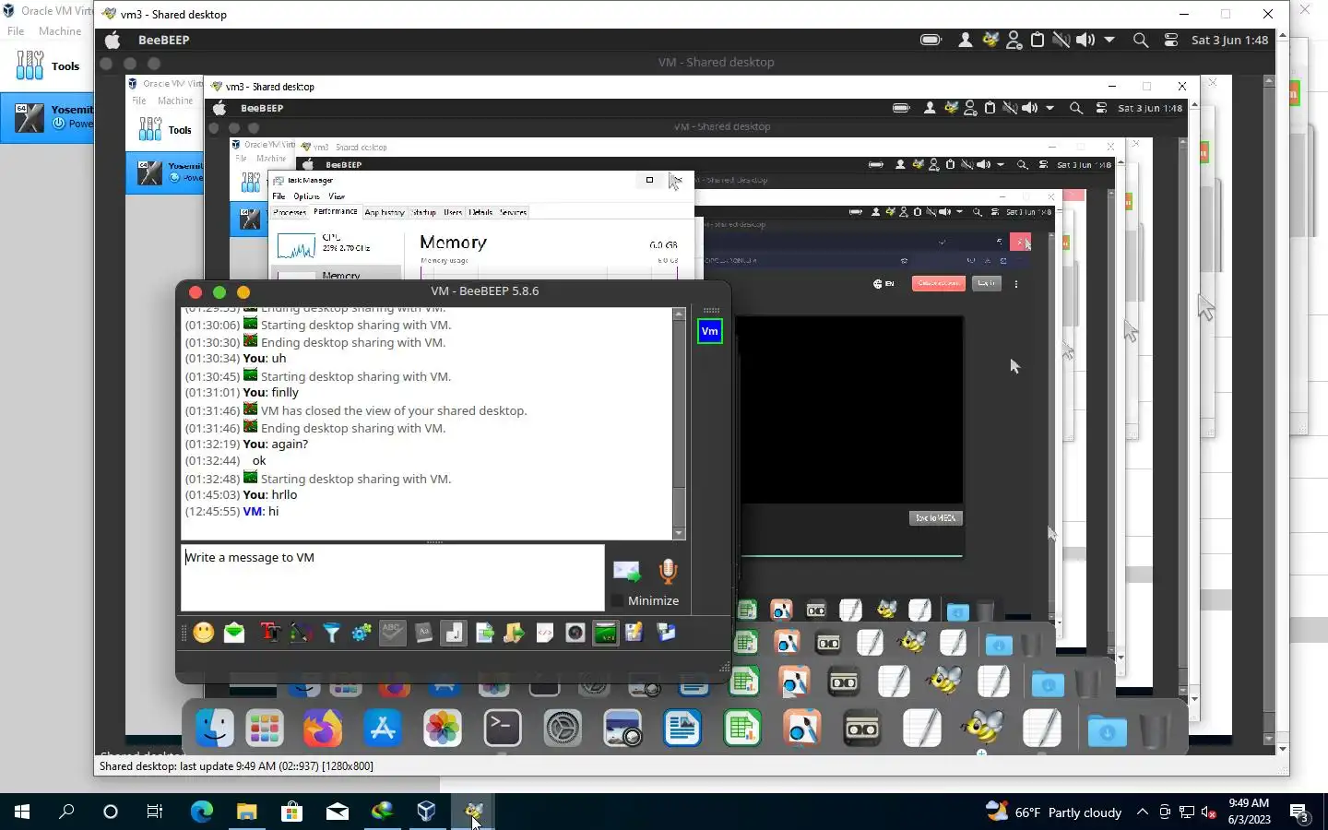The image size is (1328, 830).
Task: Toggle the green desktop sharing button
Action: (606, 633)
